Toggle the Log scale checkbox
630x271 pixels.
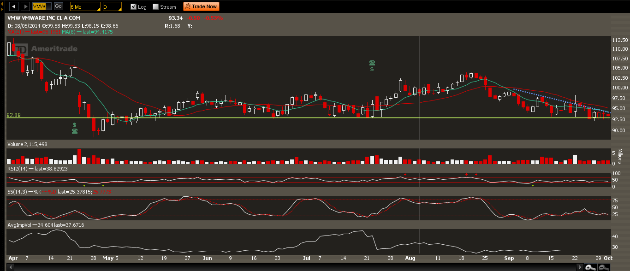pyautogui.click(x=133, y=7)
